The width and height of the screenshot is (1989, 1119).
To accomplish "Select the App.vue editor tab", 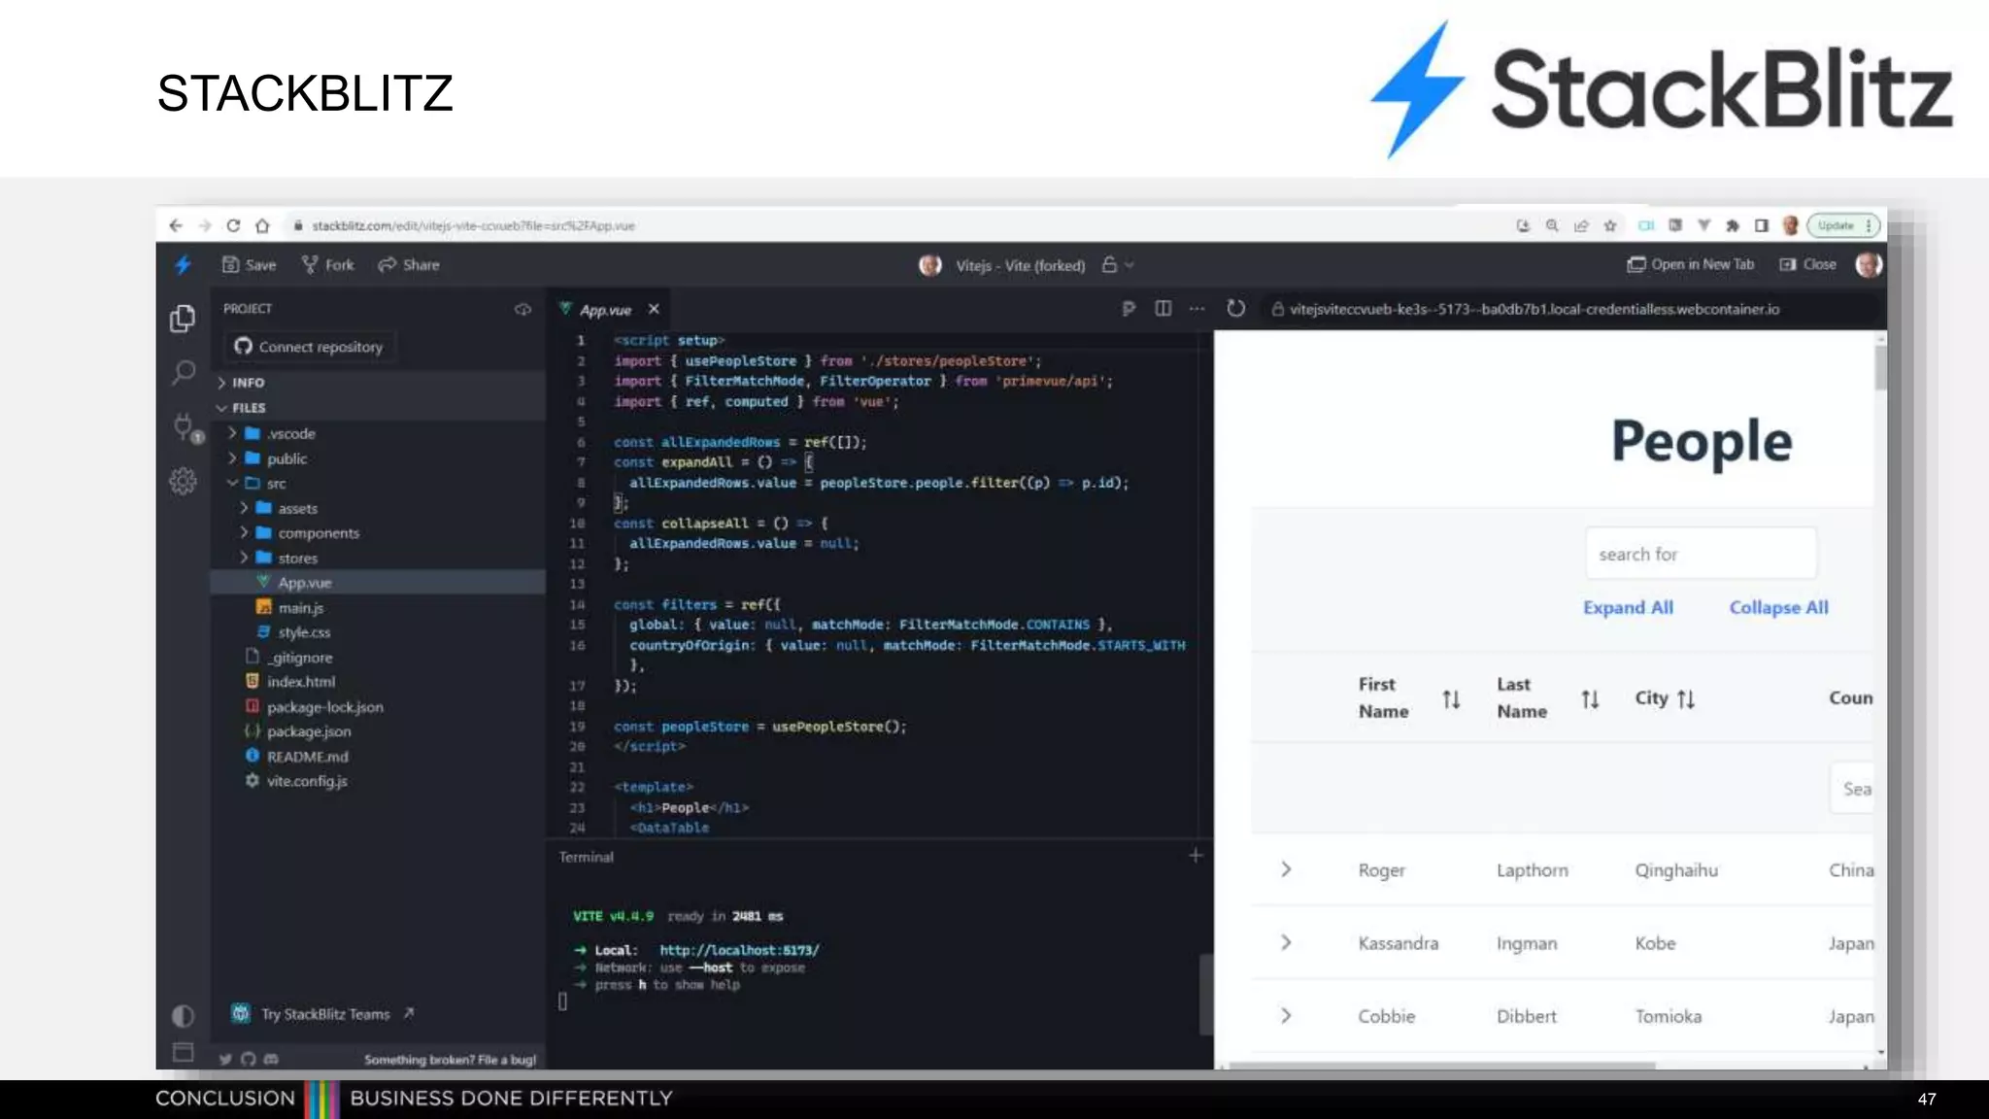I will [x=604, y=310].
